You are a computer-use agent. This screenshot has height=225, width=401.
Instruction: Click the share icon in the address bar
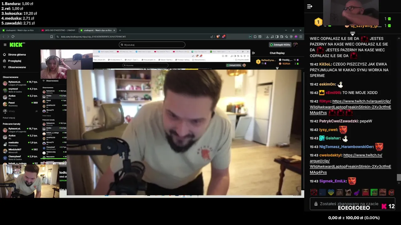point(212,37)
